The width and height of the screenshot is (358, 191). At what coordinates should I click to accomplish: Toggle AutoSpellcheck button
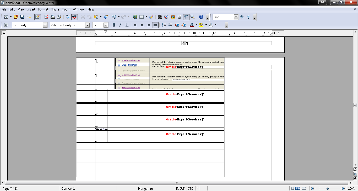point(74,17)
